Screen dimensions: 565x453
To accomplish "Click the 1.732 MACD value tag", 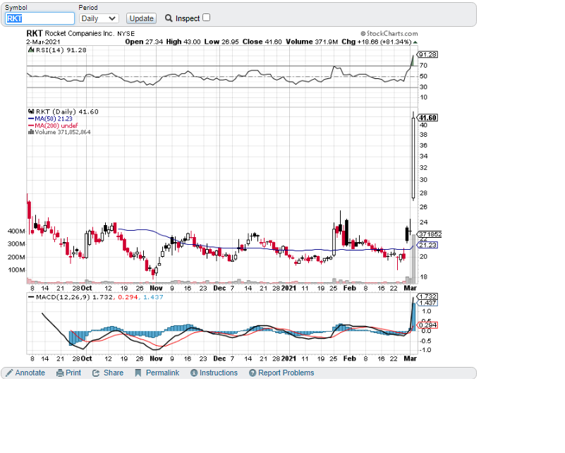I will [427, 296].
